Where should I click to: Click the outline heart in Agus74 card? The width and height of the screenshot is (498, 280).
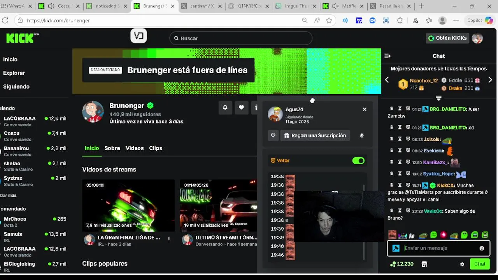273,135
